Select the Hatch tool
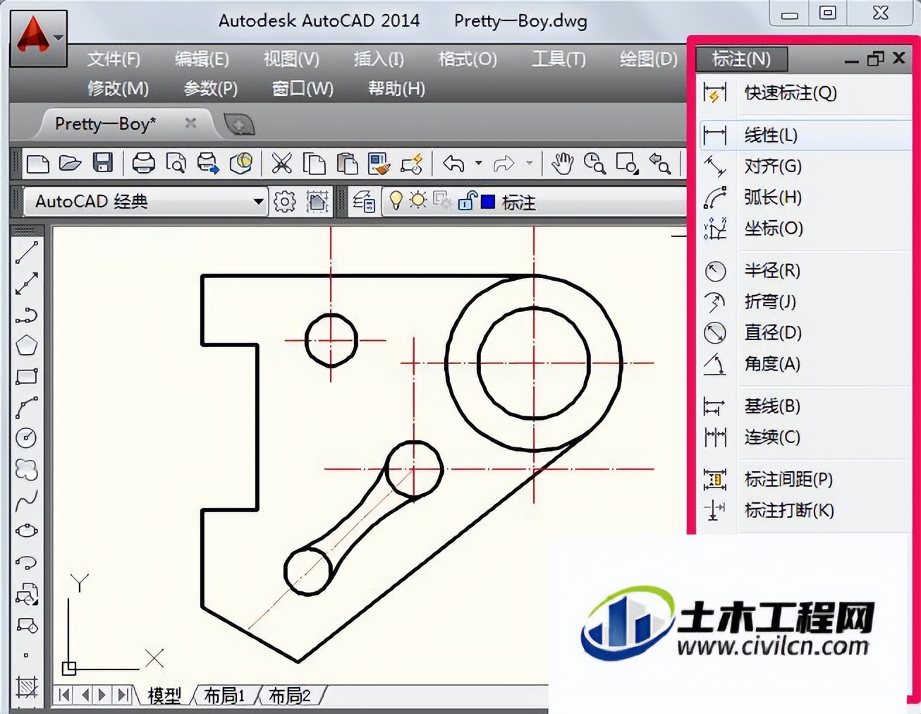Screen dimensions: 921x714 tap(26, 686)
